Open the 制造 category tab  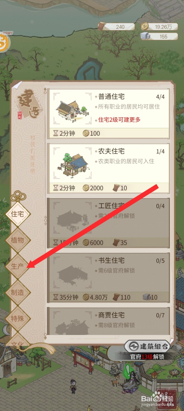click(17, 293)
